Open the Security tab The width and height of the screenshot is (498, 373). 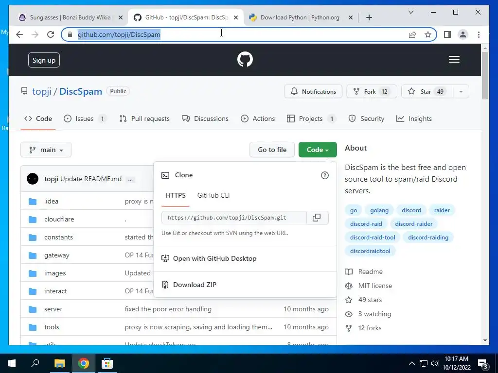click(x=366, y=119)
